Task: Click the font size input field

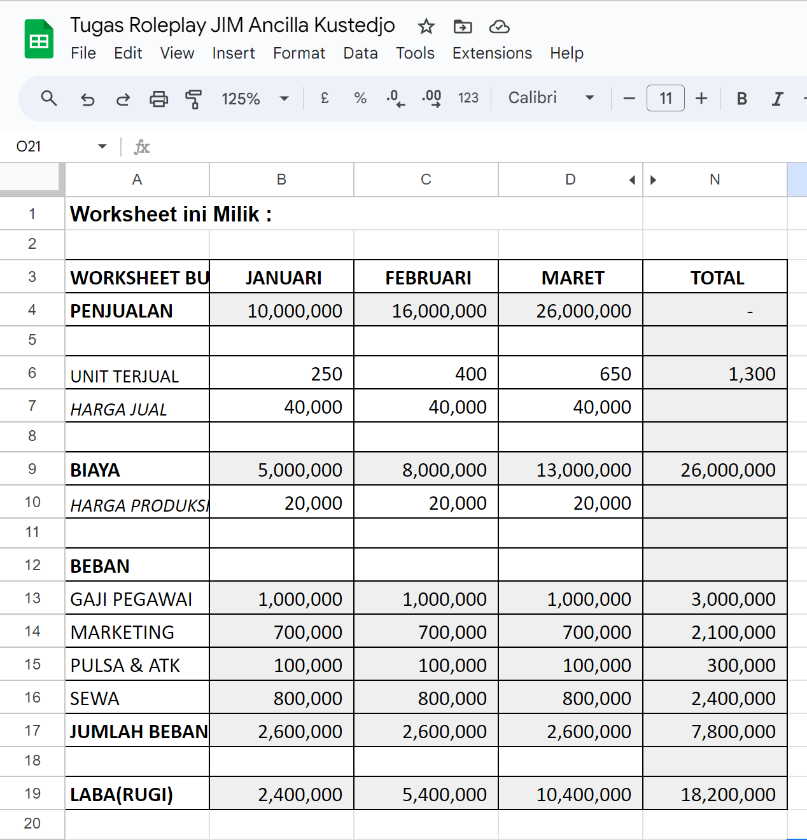Action: click(x=666, y=99)
